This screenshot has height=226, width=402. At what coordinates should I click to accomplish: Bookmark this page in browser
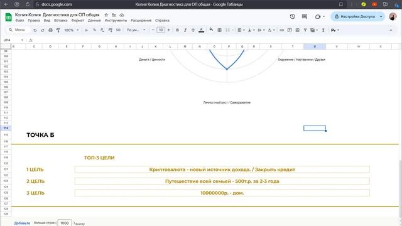point(340,4)
